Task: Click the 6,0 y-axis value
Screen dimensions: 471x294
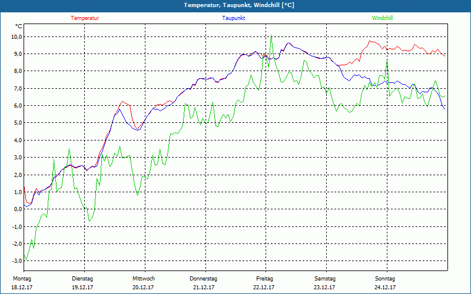Action: pos(18,106)
